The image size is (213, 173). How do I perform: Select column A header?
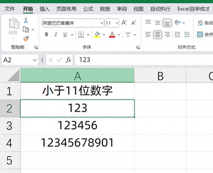77,75
